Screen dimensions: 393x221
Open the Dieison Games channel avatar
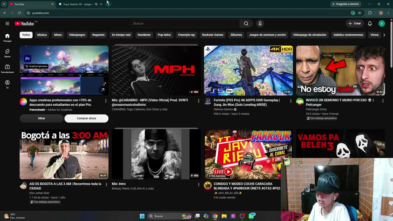pos(208,102)
